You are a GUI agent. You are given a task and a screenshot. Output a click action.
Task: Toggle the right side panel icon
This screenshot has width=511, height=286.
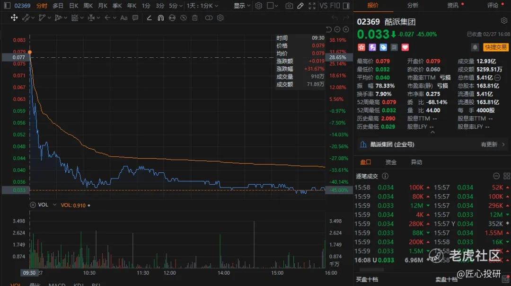pos(346,6)
